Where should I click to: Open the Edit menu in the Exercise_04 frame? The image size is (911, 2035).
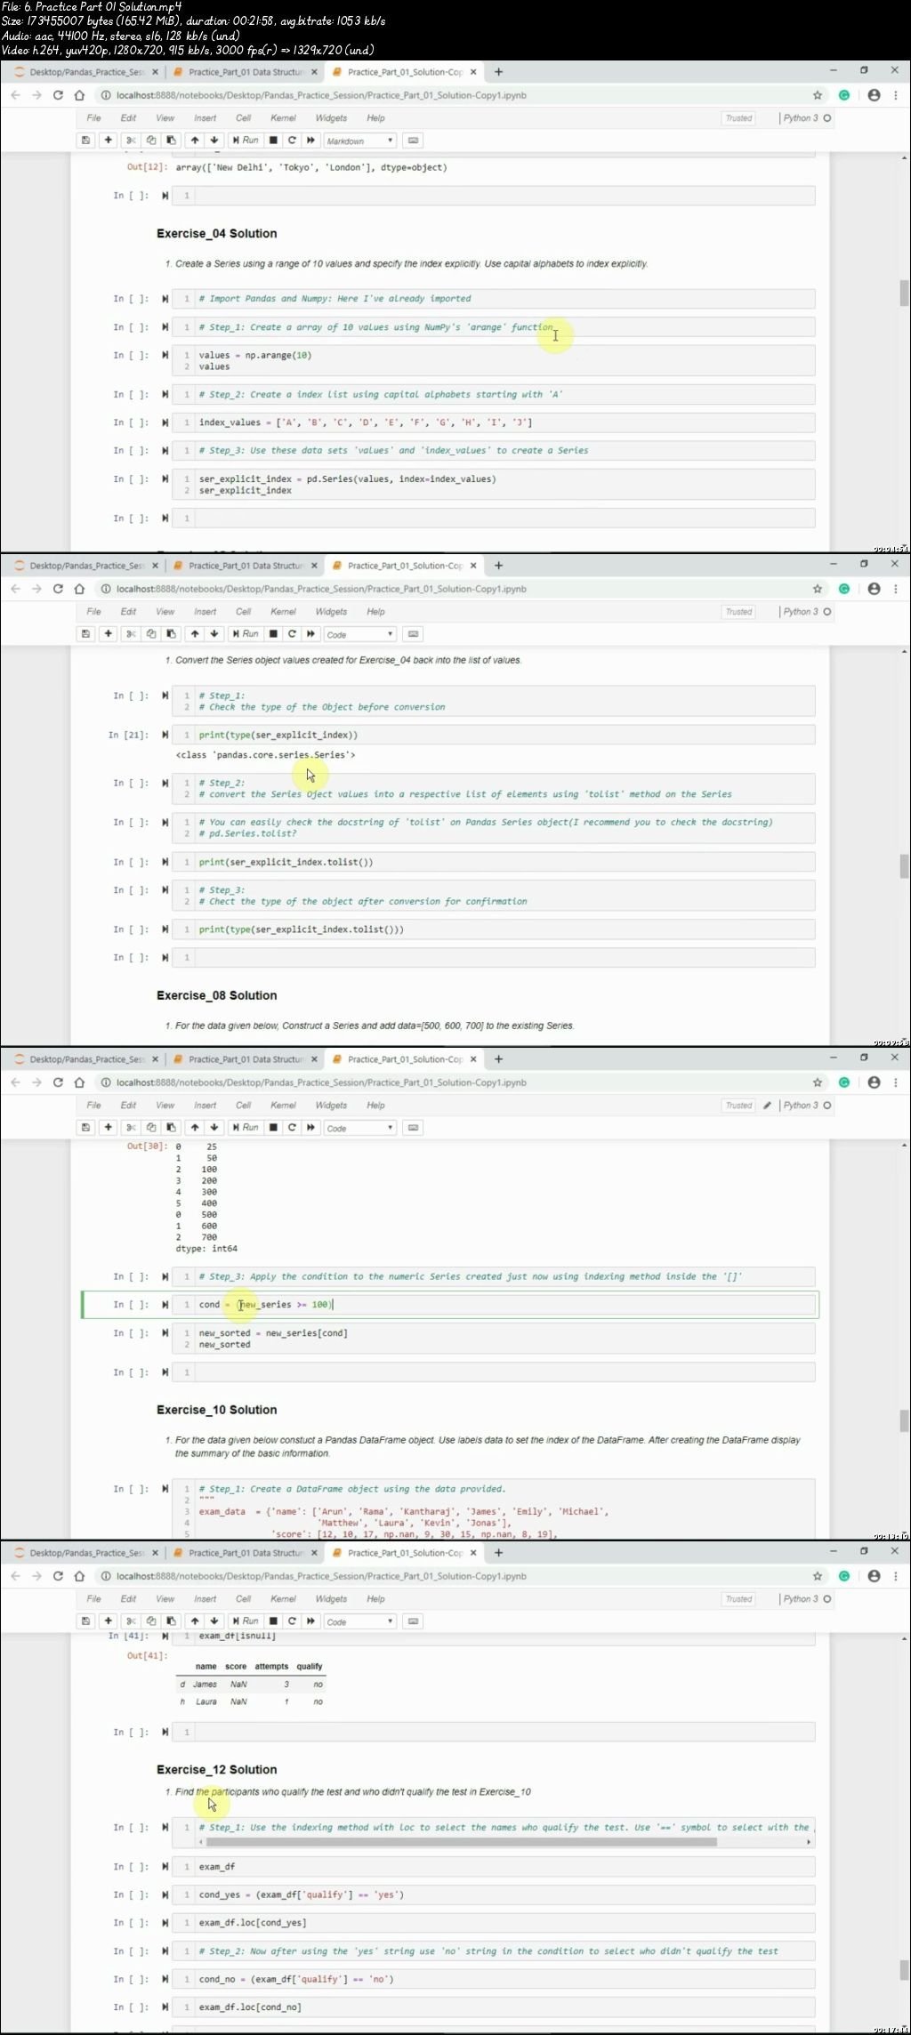pyautogui.click(x=129, y=118)
